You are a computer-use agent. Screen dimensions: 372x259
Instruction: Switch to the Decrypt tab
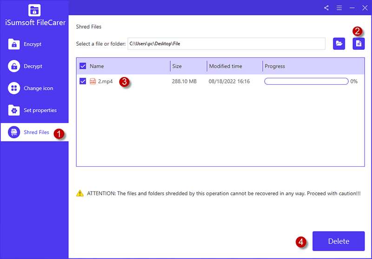pyautogui.click(x=34, y=66)
